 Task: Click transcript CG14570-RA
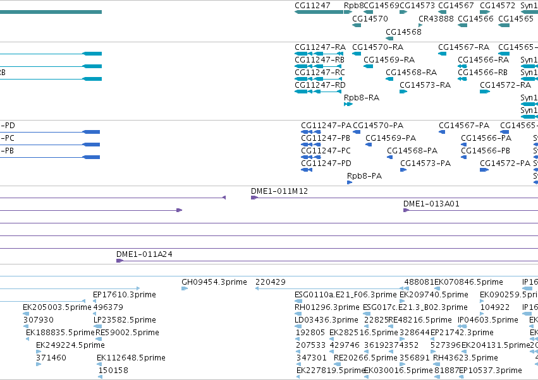pyautogui.click(x=378, y=47)
